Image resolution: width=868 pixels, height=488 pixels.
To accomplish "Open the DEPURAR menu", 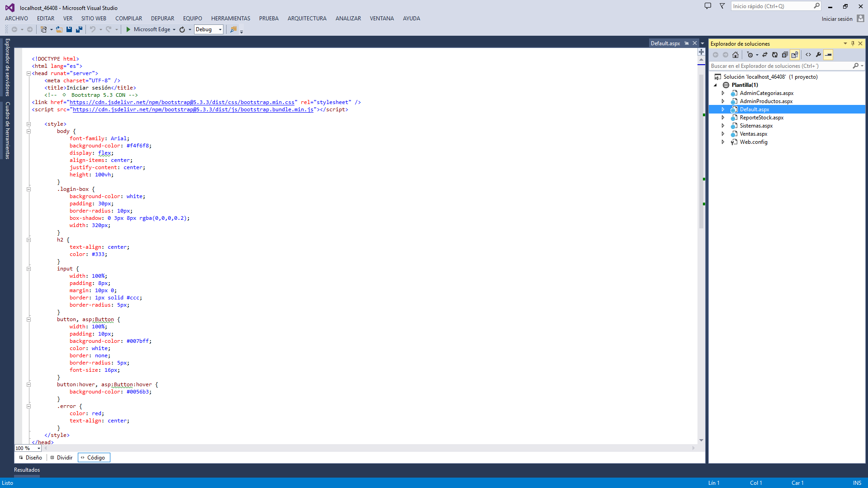I will tap(162, 18).
